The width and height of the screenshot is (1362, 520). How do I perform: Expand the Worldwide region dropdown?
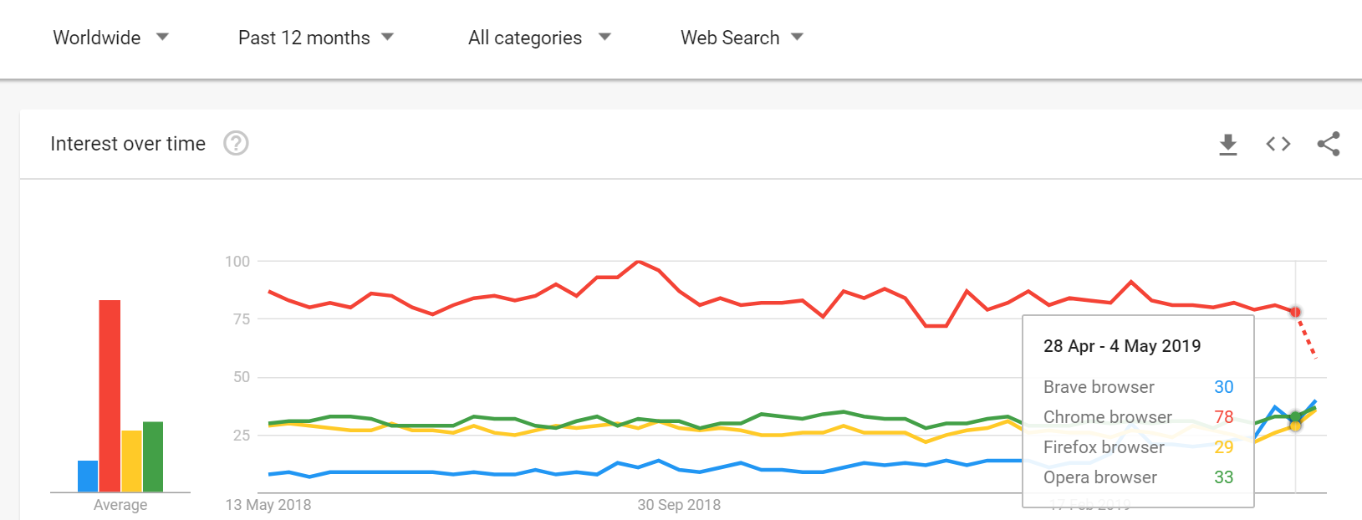(110, 38)
